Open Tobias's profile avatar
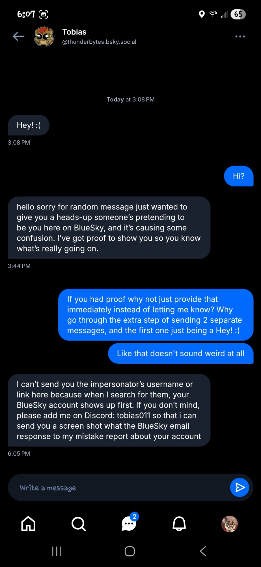 [44, 37]
